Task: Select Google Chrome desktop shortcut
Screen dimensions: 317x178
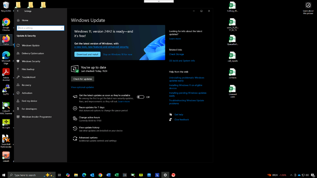Action: coord(6,24)
